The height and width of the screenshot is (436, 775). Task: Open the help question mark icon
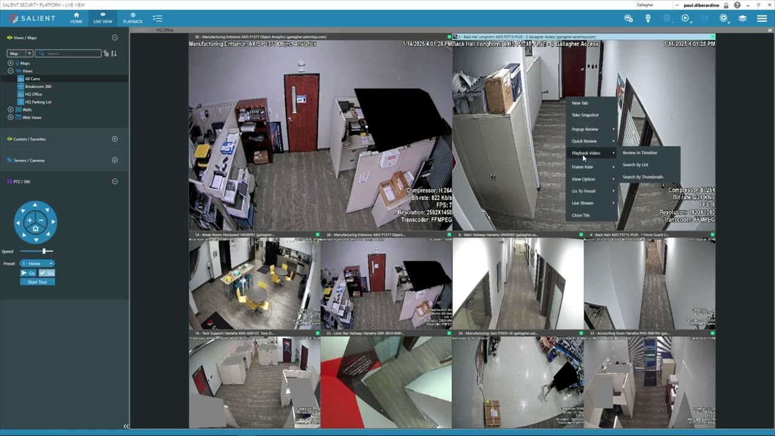click(737, 5)
